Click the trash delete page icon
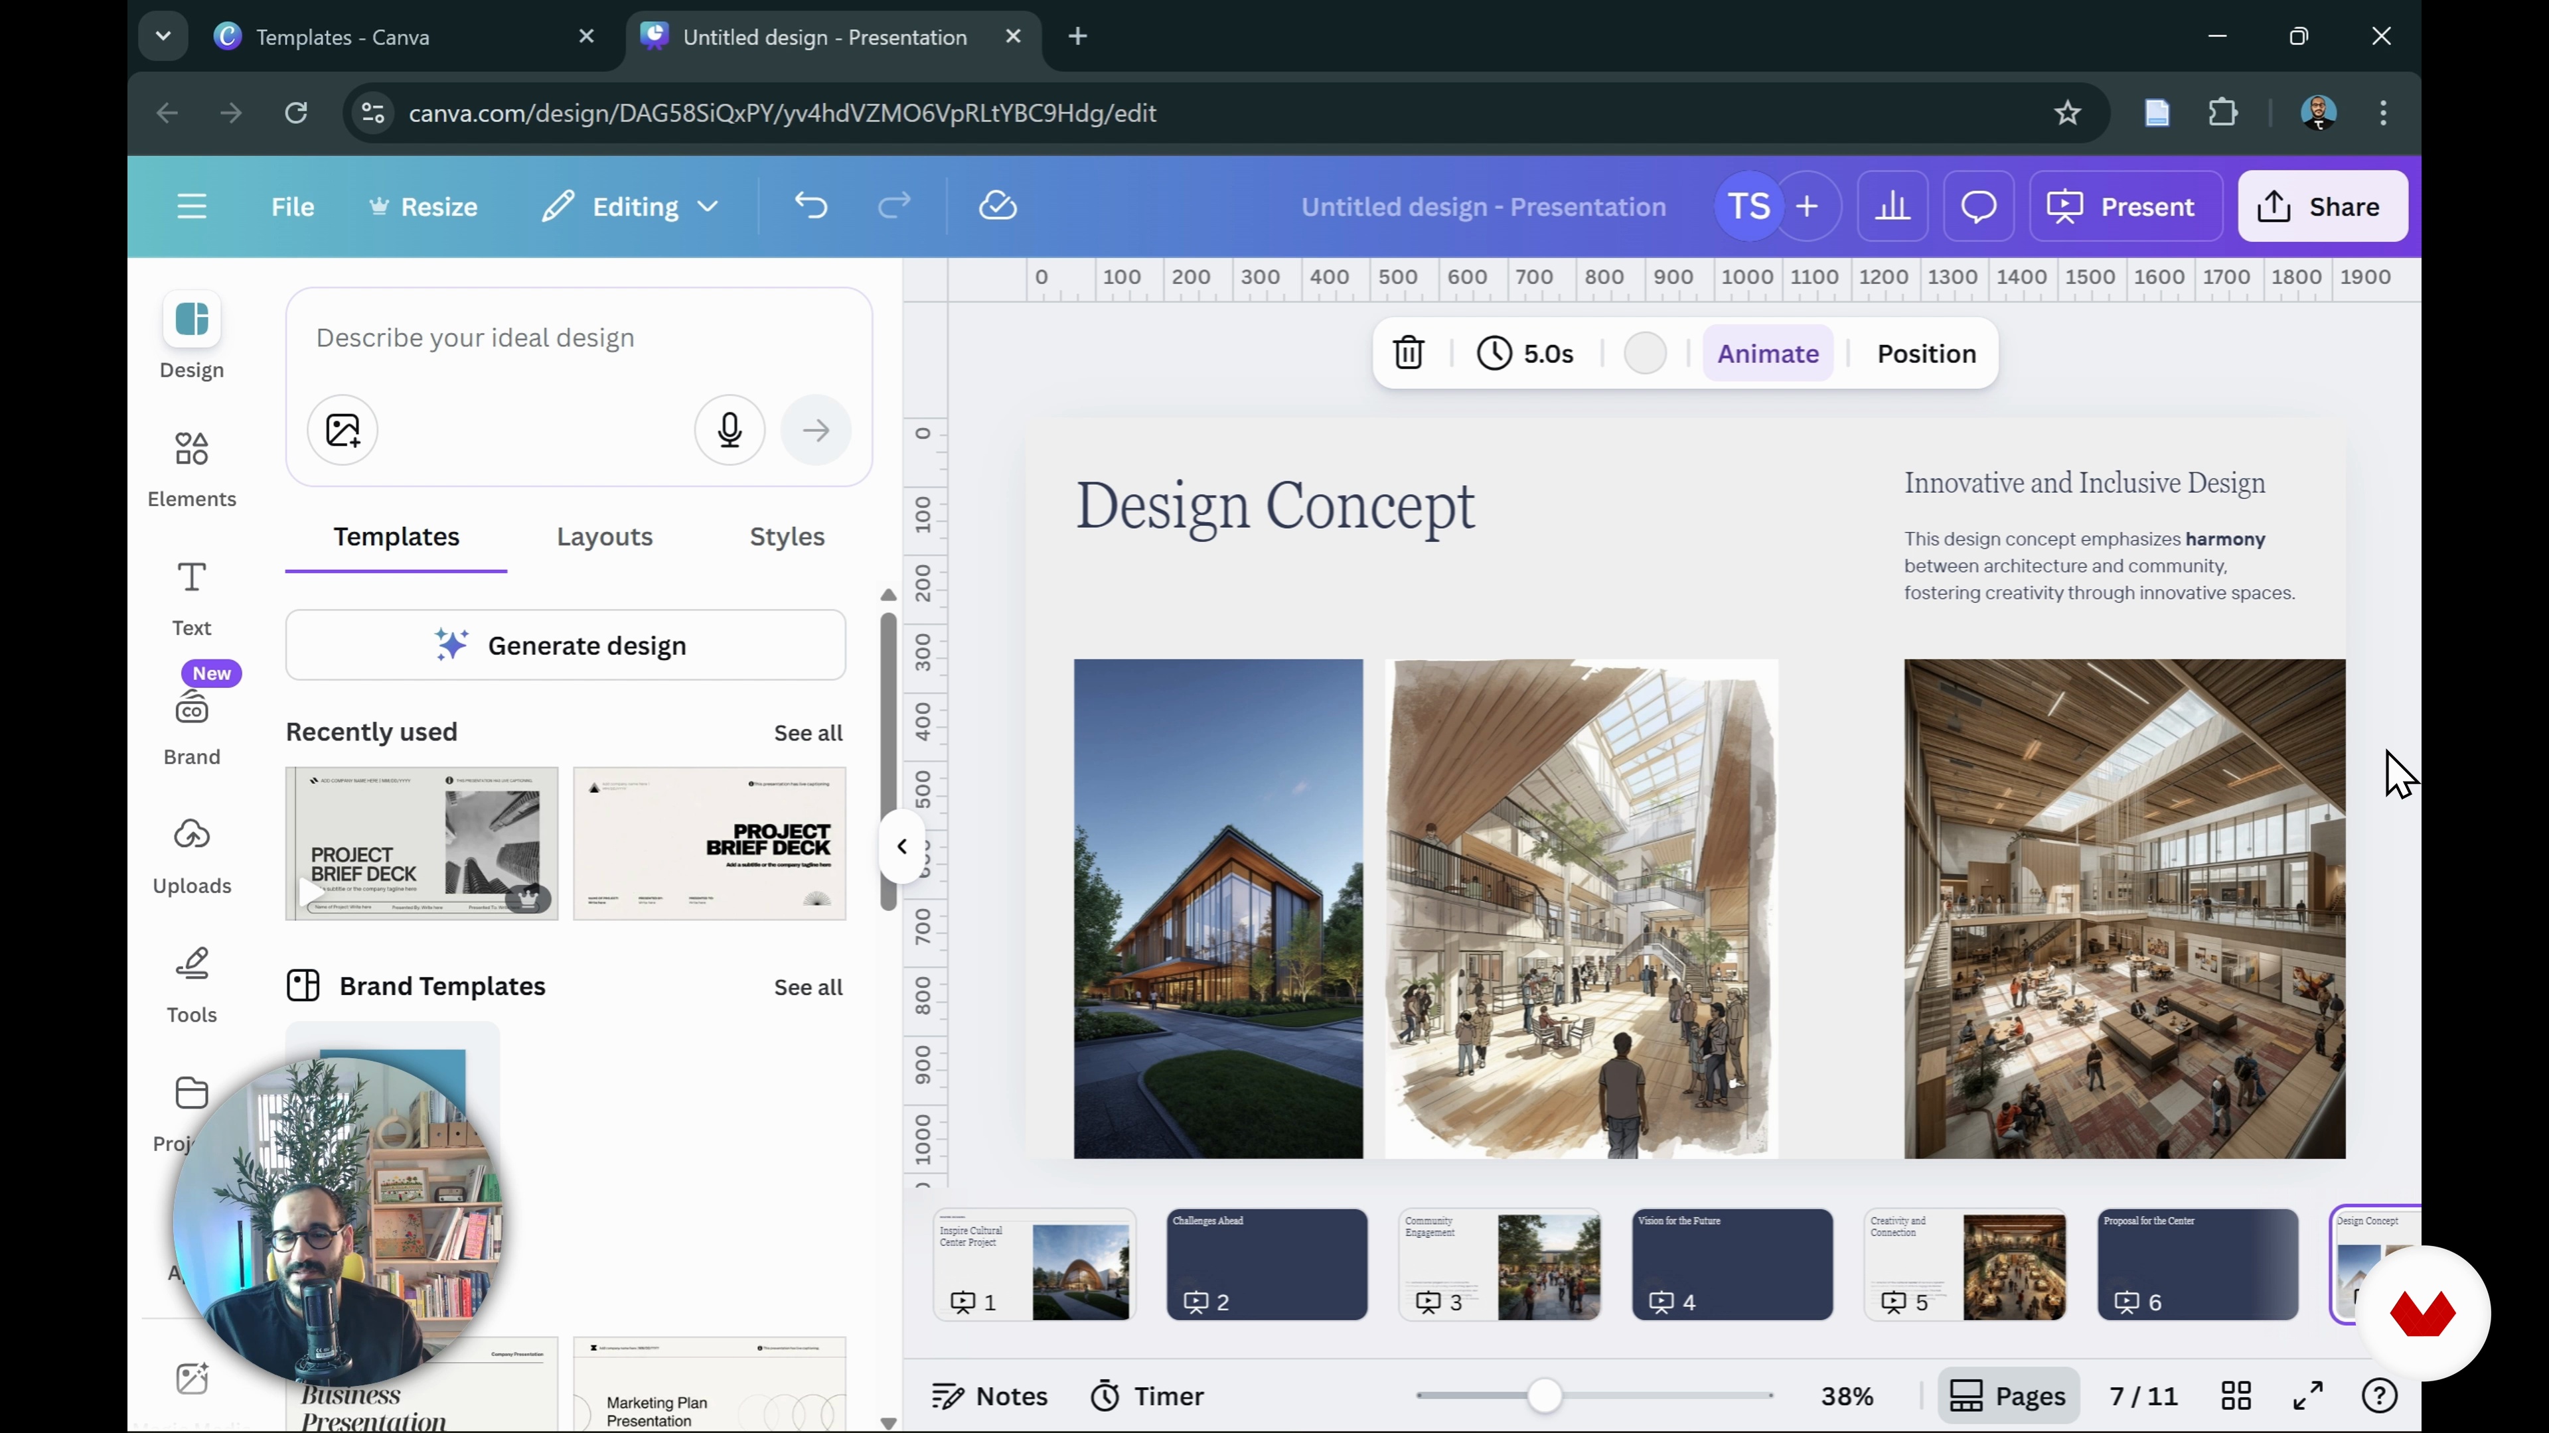This screenshot has height=1433, width=2549. point(1408,353)
